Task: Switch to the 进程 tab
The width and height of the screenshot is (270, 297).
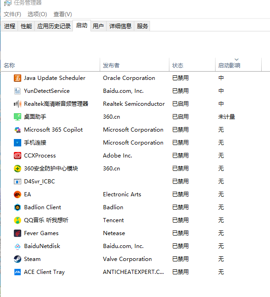Action: point(10,26)
